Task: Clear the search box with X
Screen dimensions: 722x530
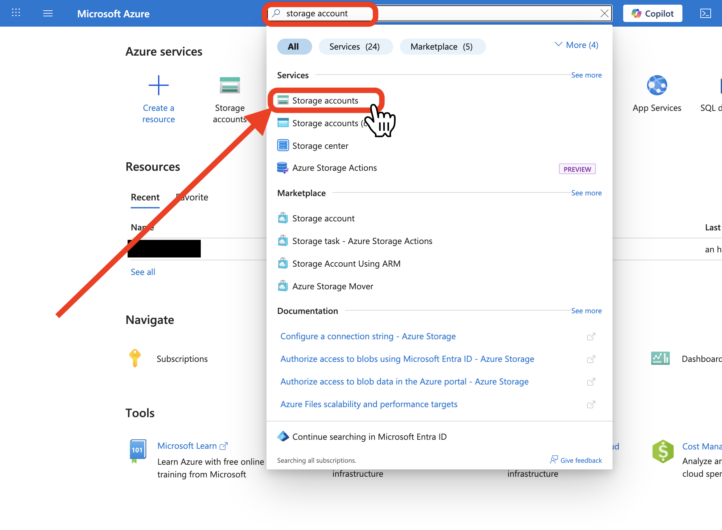Action: [604, 13]
